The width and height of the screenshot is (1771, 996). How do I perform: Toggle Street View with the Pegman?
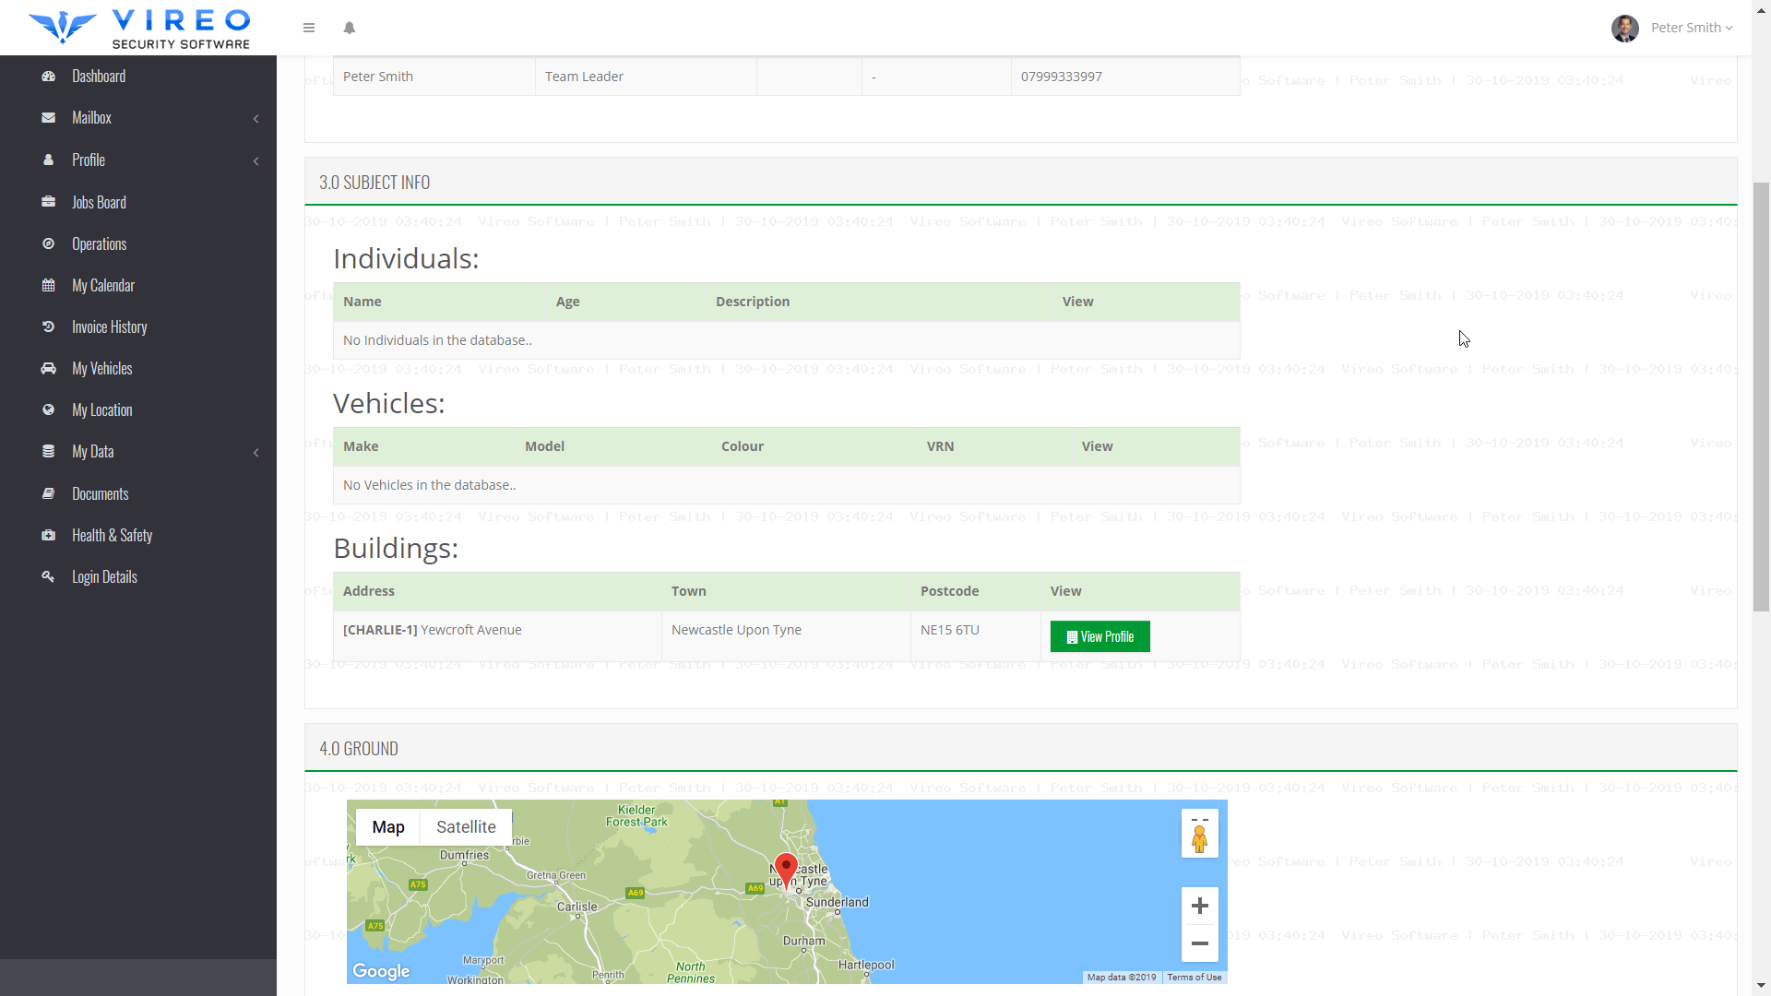[1200, 838]
